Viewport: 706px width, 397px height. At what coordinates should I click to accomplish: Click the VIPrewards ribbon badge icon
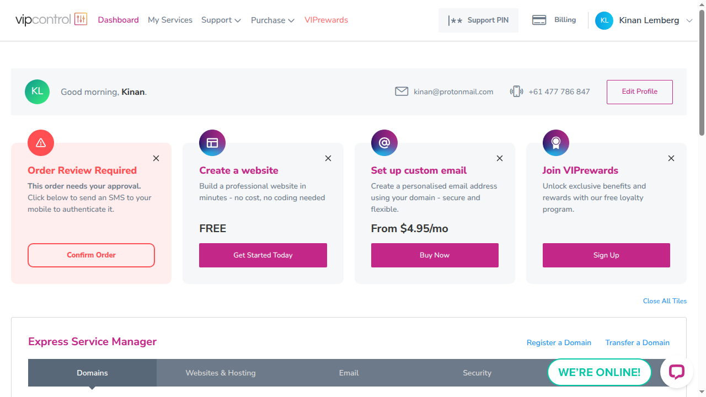(556, 143)
